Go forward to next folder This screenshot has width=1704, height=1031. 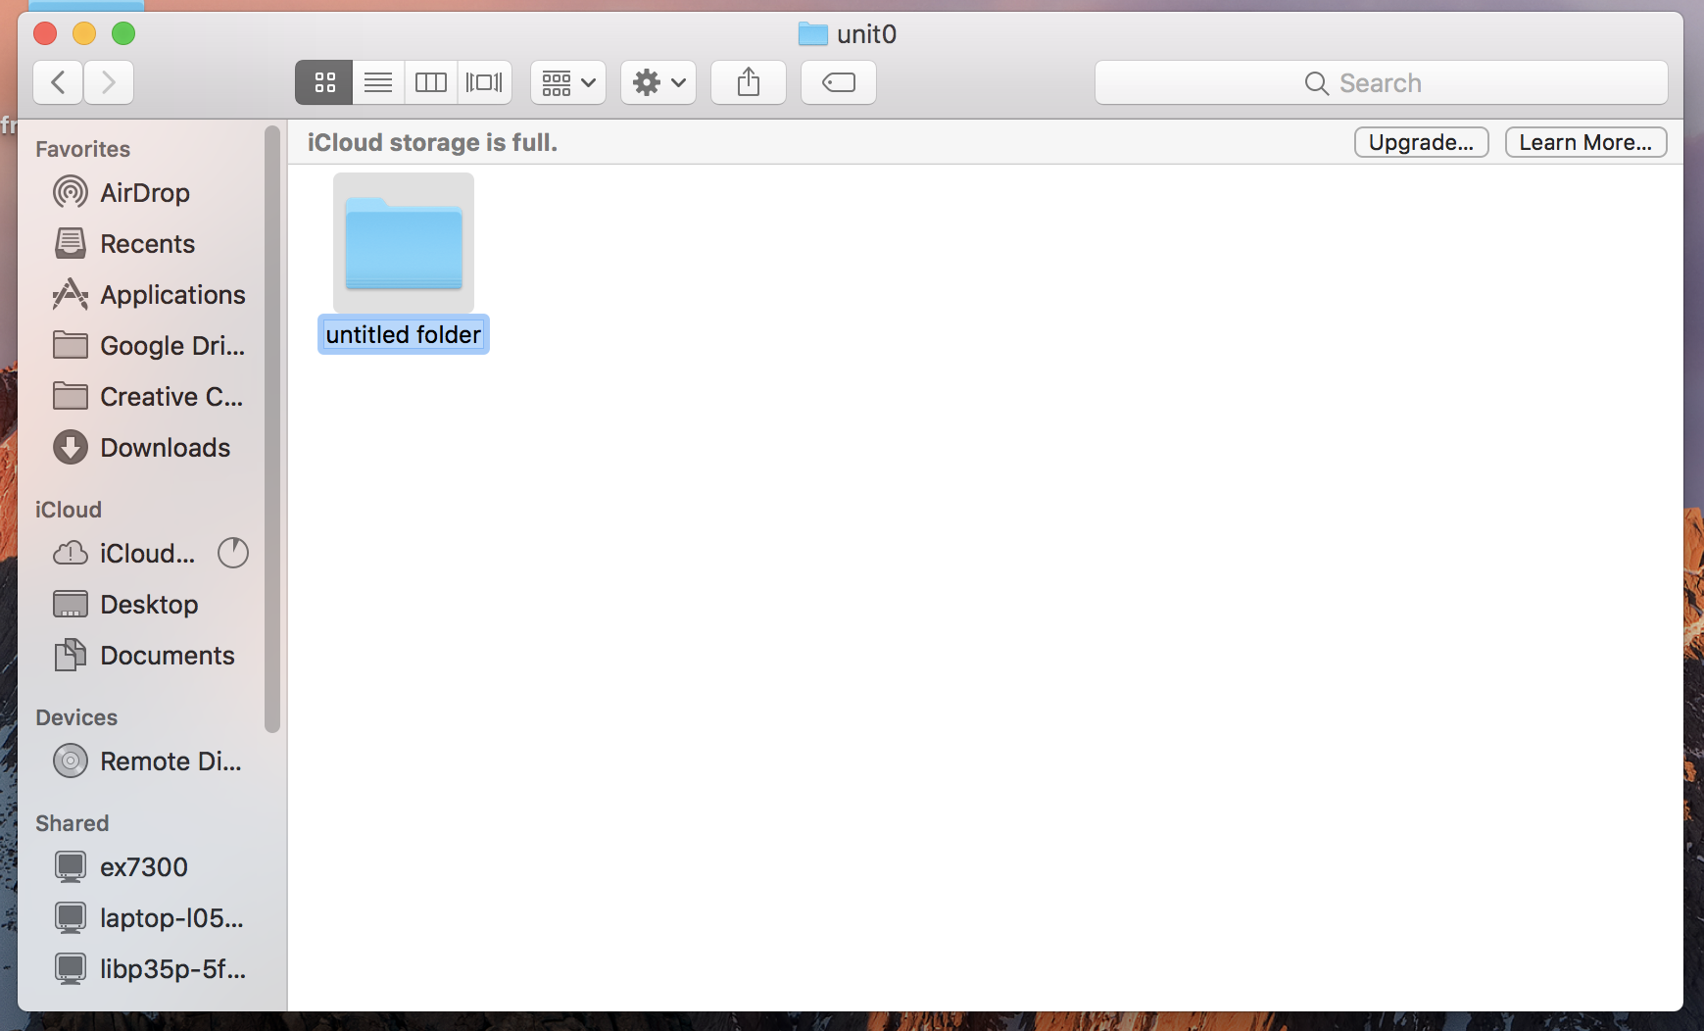coord(109,82)
